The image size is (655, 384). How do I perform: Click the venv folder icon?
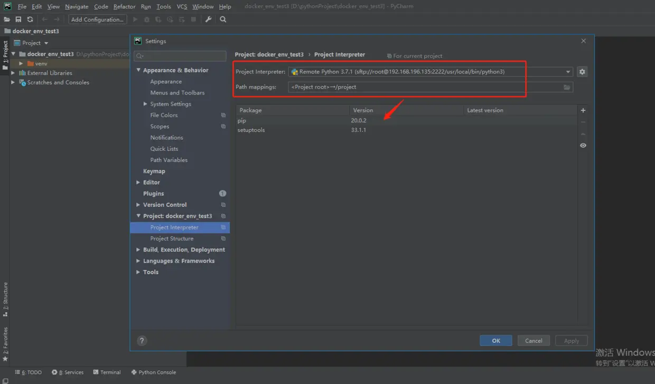click(x=30, y=63)
